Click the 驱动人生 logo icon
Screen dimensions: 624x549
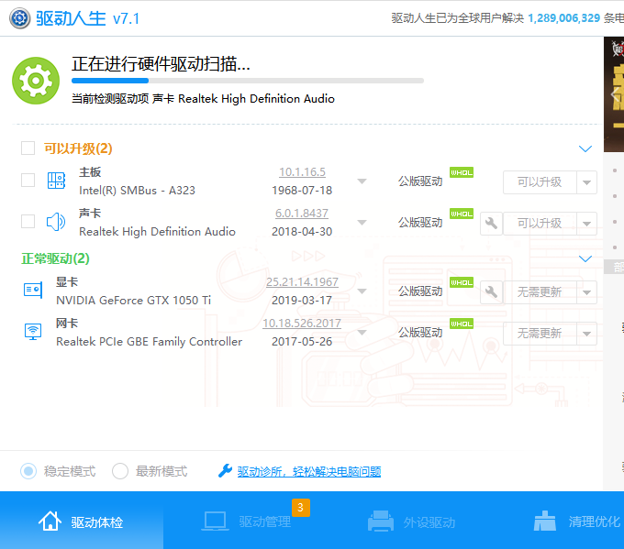point(20,18)
